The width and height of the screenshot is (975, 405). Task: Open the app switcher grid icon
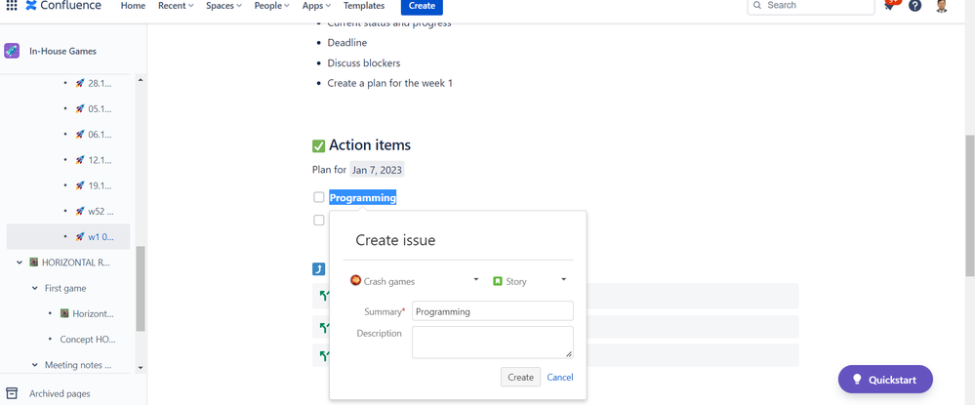click(12, 6)
